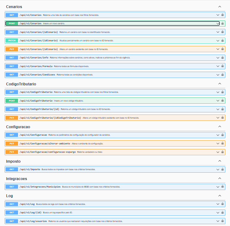Click the GET method badge for /api/v1/Configuracao
The width and height of the screenshot is (230, 226).
(x=12, y=135)
